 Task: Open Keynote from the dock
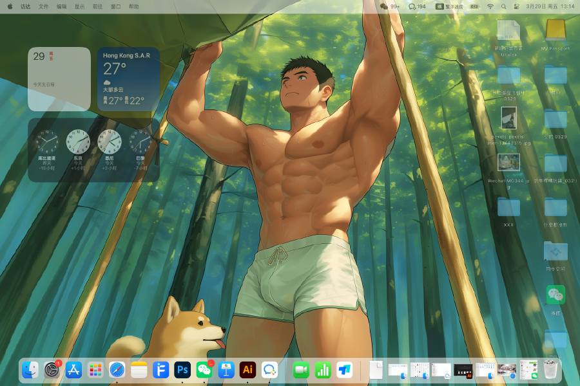click(226, 370)
